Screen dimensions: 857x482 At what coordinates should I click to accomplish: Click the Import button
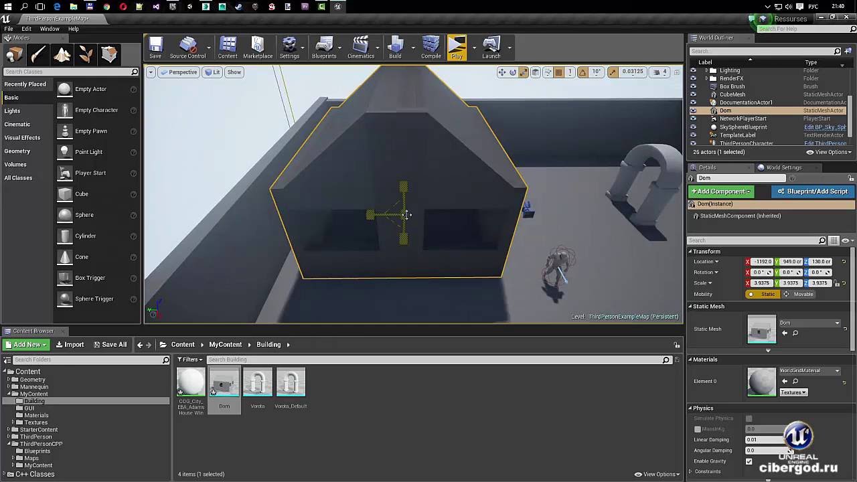[x=70, y=345]
